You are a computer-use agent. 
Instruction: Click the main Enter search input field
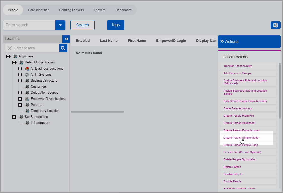click(29, 25)
